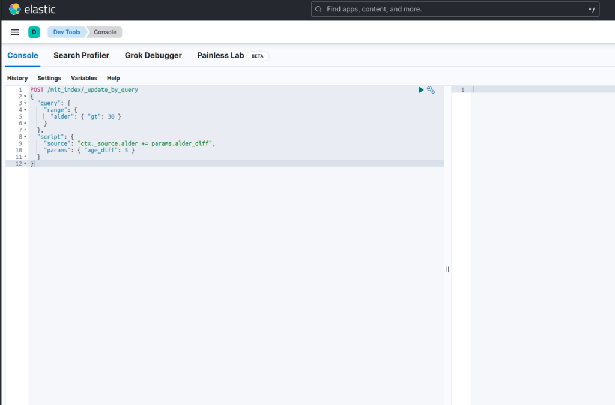Click the 'D' space avatar icon
615x405 pixels.
click(34, 32)
